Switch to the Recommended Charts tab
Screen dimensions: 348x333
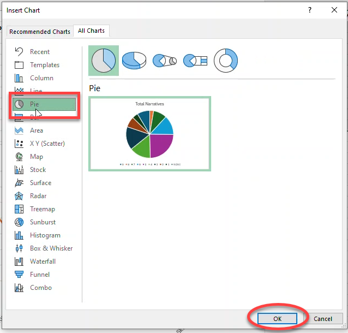(40, 32)
